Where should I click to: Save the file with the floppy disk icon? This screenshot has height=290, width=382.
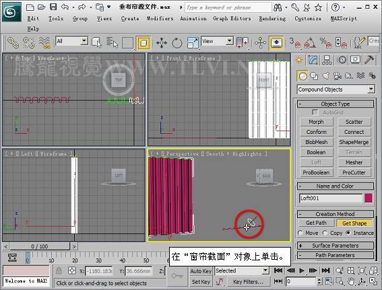[53, 7]
